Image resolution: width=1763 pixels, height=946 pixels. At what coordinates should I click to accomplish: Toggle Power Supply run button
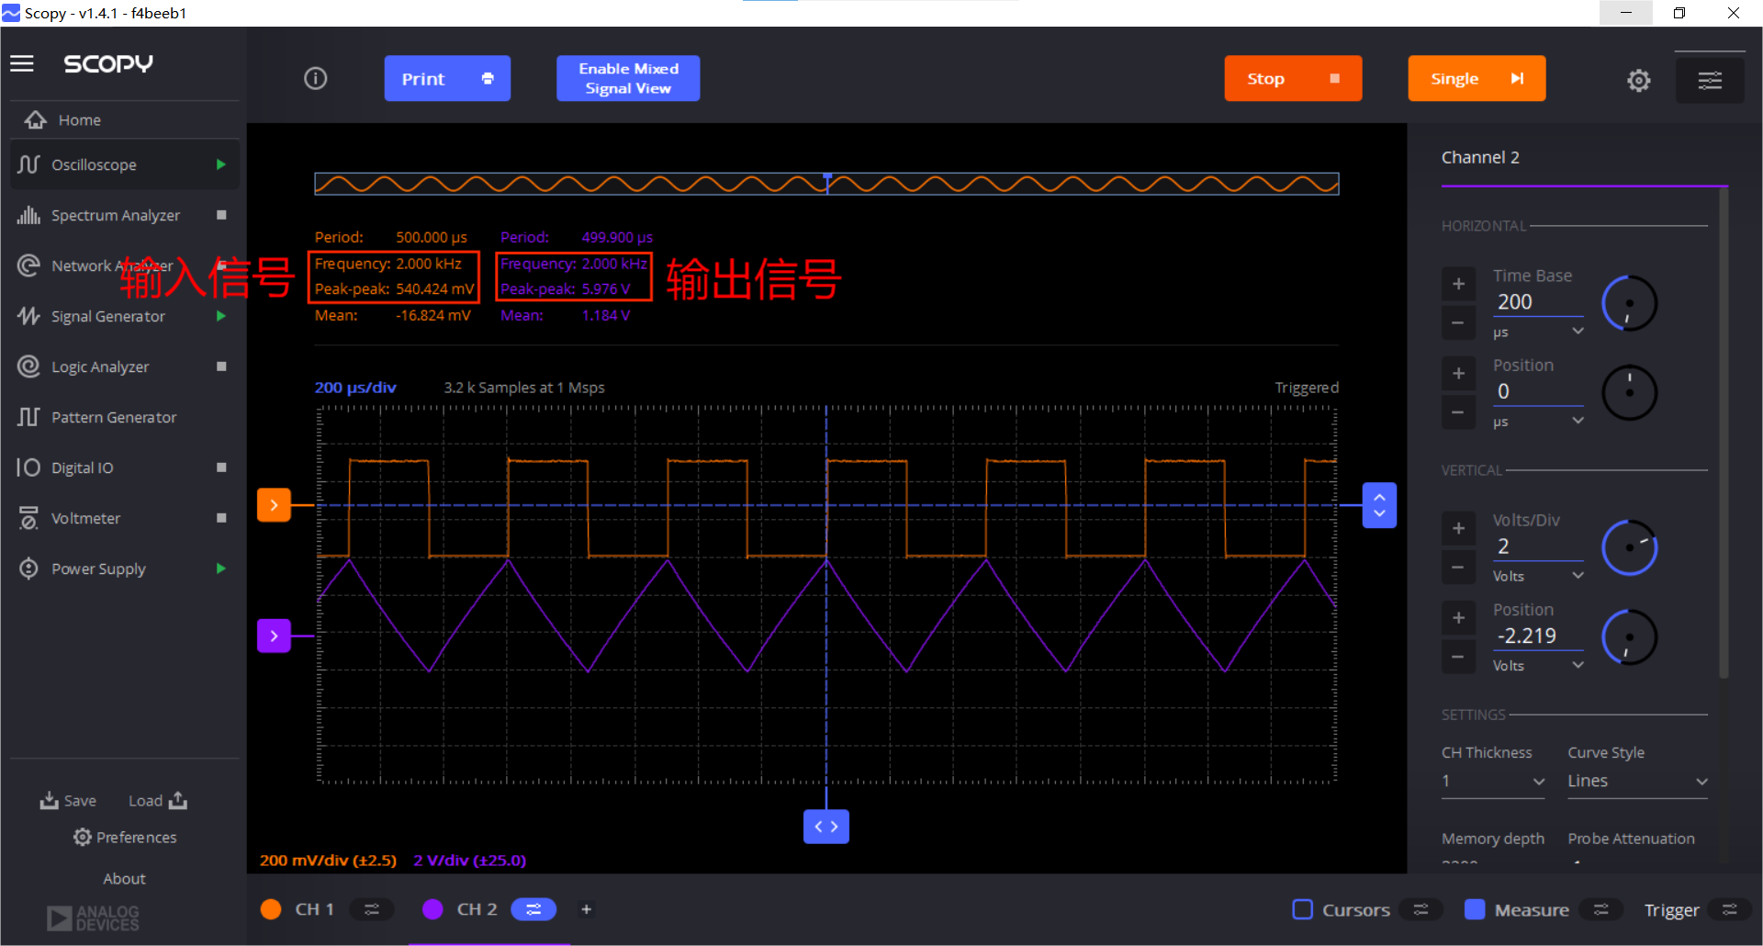220,569
